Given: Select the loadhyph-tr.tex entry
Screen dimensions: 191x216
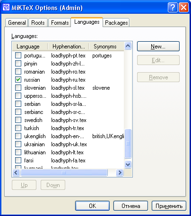Looking at the screenshot, I should (68, 128).
